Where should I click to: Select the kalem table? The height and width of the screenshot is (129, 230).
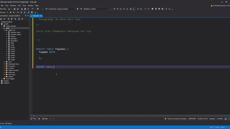coord(12,43)
